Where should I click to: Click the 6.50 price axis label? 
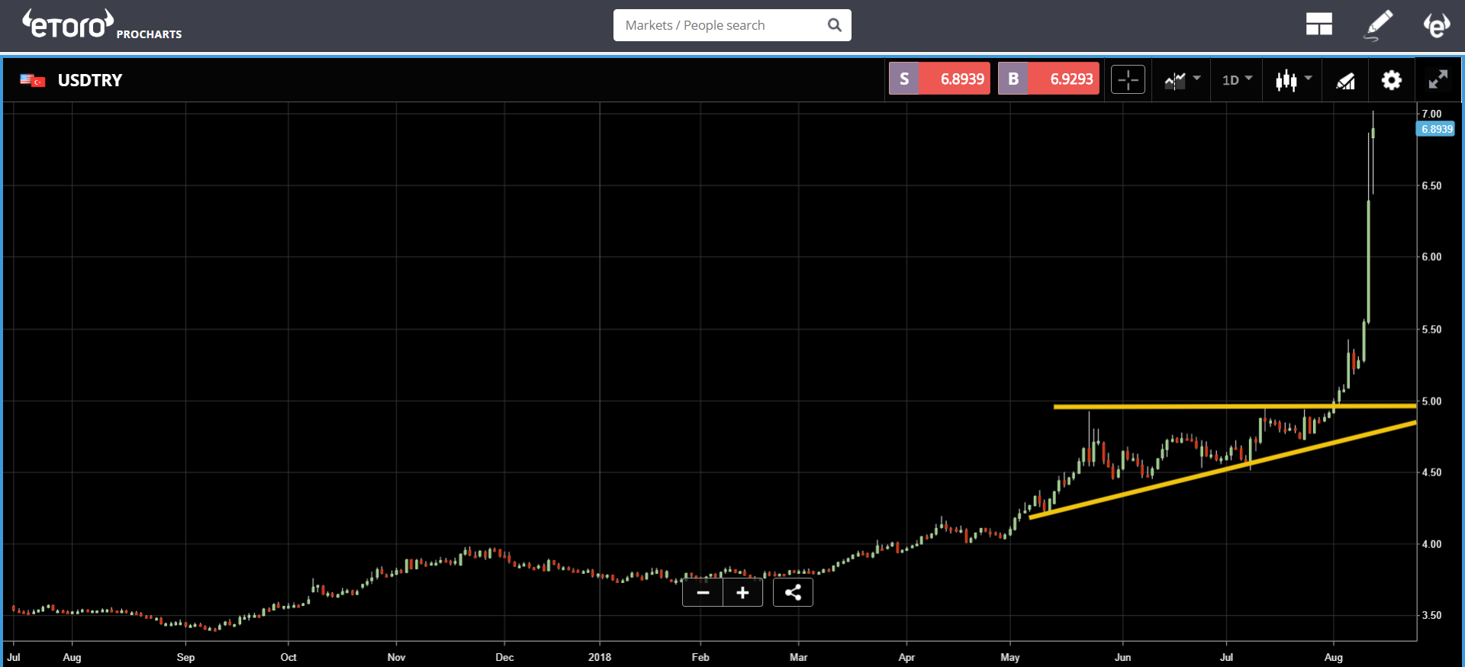click(1431, 185)
